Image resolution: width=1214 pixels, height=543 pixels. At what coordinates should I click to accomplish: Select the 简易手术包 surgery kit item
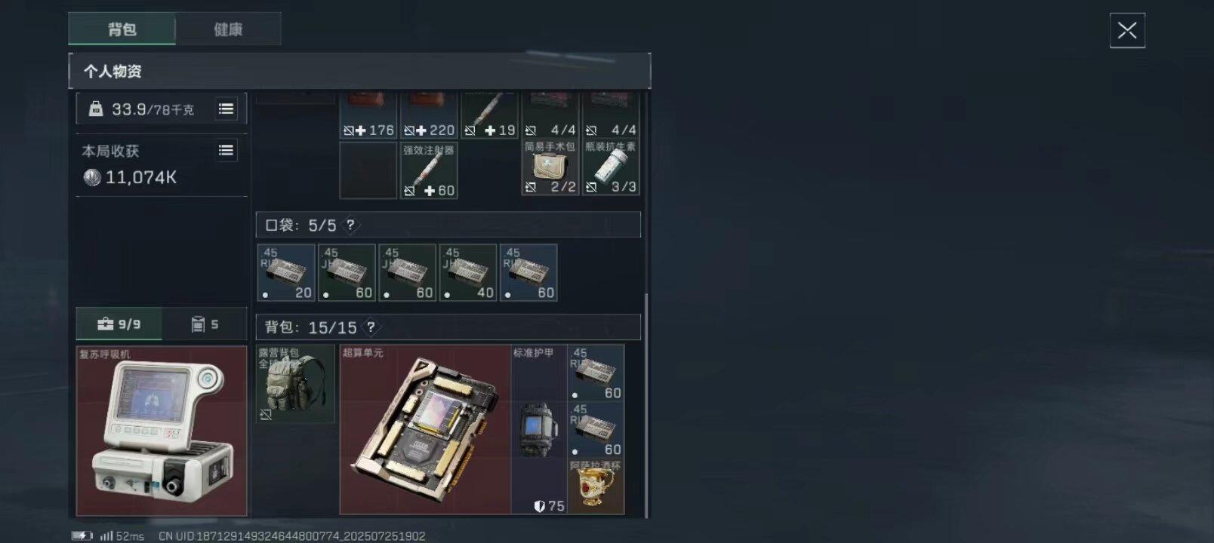pos(550,167)
